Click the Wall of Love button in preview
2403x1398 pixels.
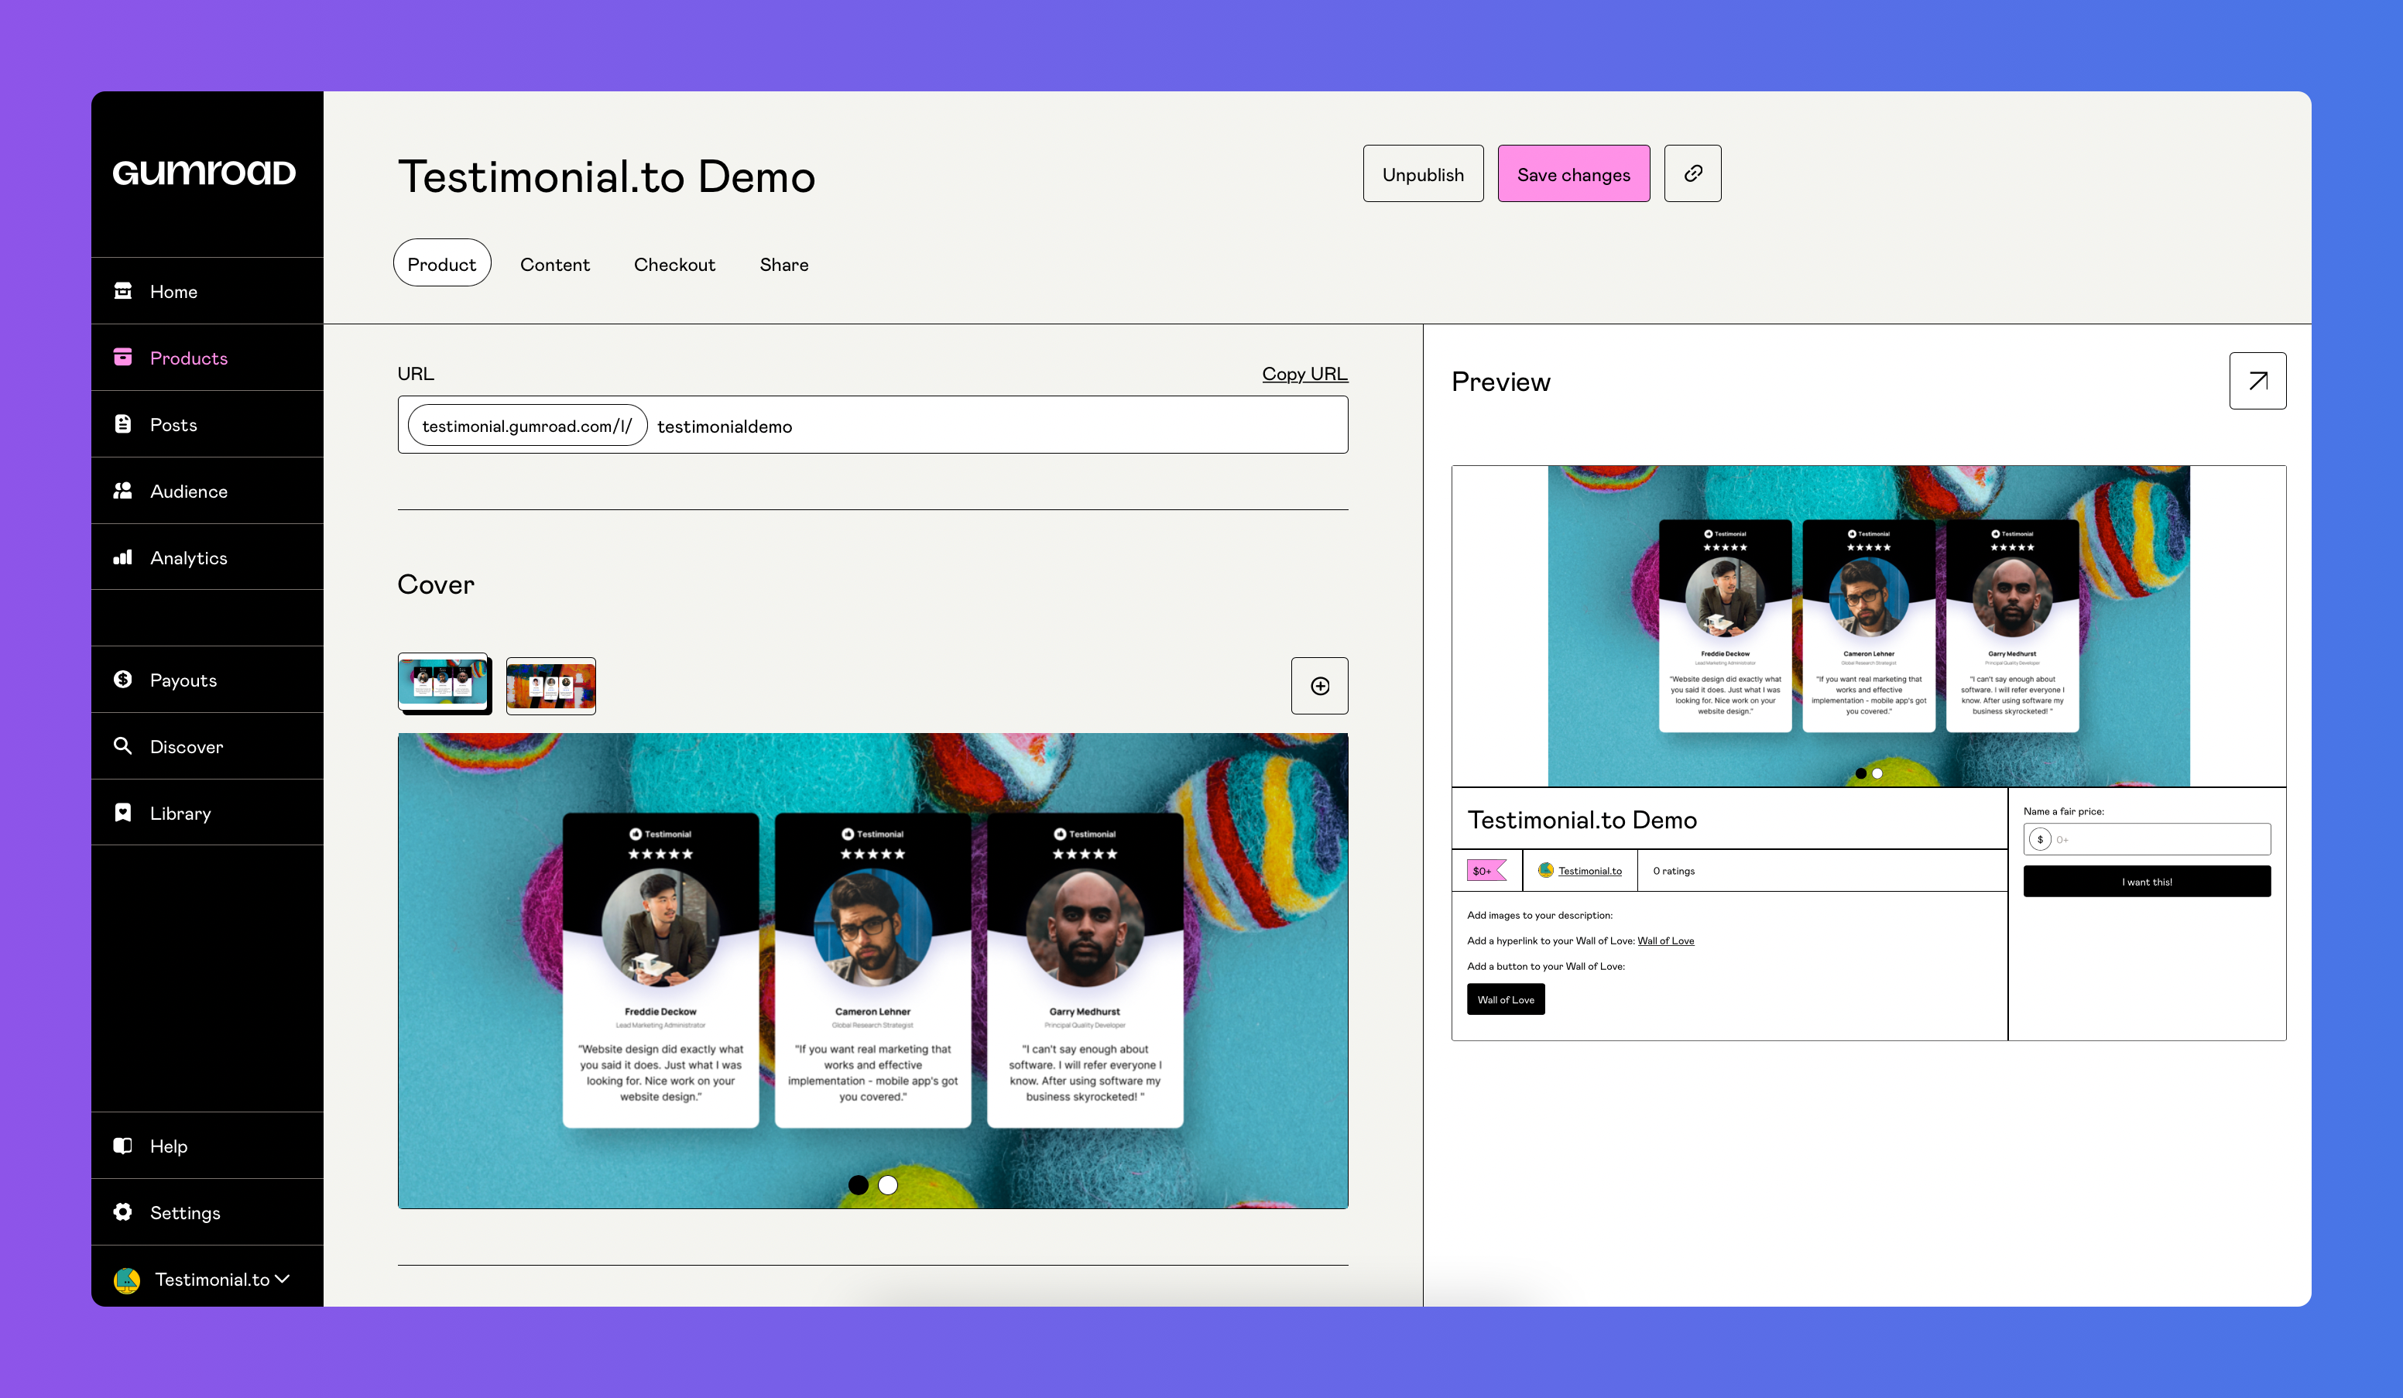coord(1506,999)
